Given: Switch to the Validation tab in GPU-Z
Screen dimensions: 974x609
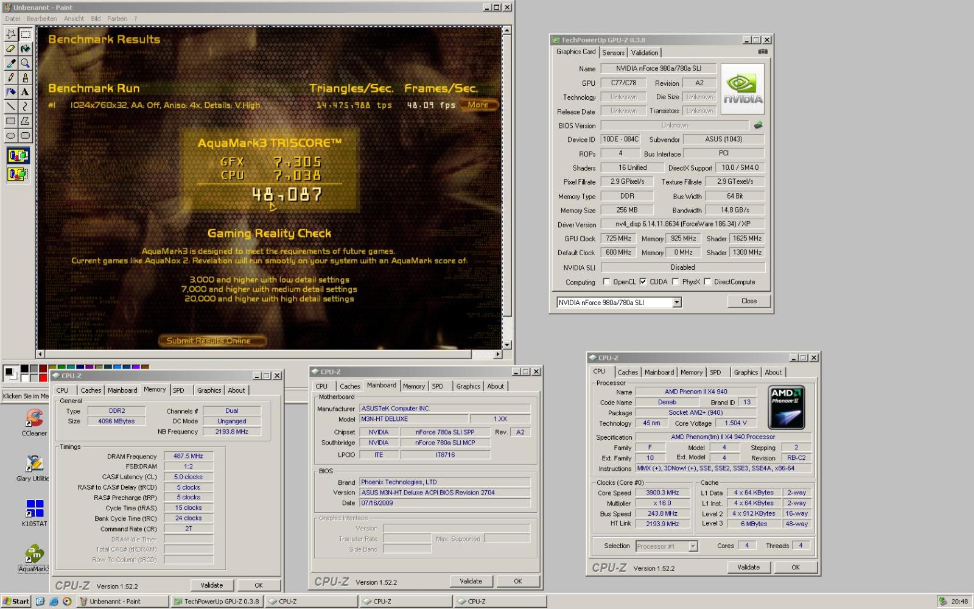Looking at the screenshot, I should point(645,53).
